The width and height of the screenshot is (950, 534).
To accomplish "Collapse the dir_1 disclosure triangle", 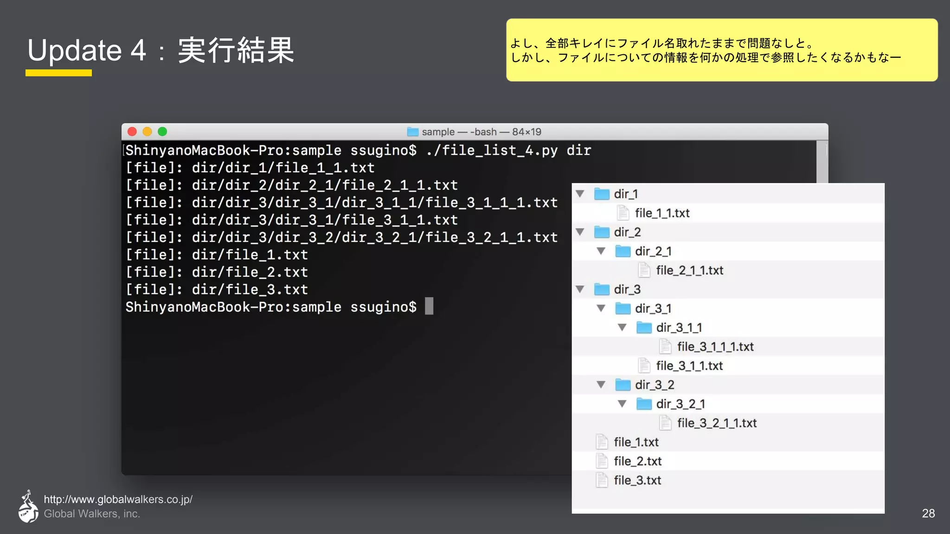I will point(580,194).
